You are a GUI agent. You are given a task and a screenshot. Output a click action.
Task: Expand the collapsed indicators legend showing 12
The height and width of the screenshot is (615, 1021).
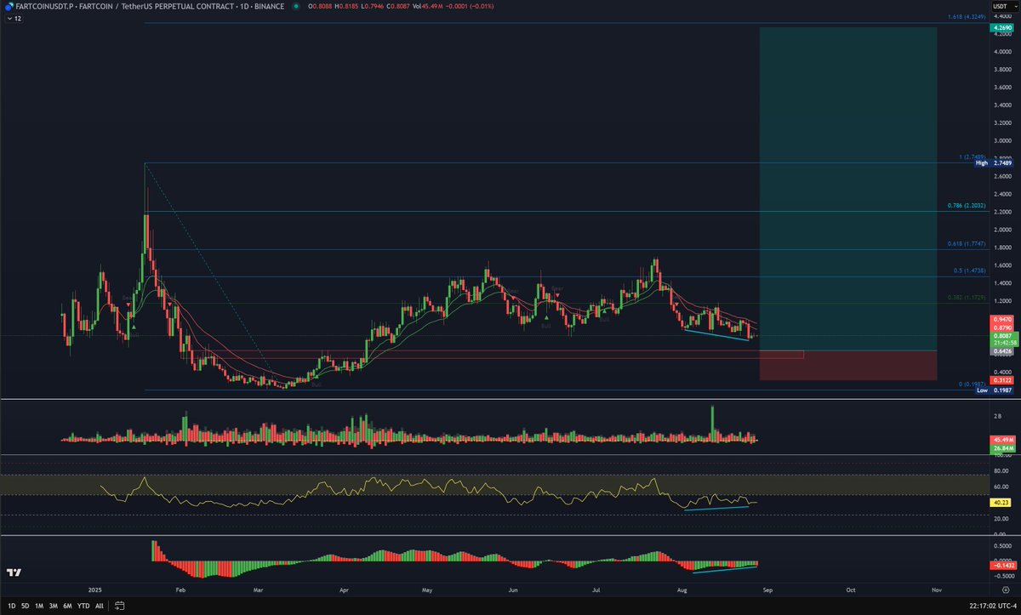point(14,18)
